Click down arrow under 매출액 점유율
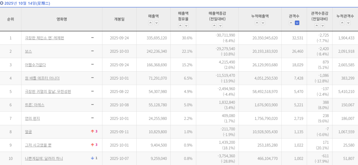The width and height of the screenshot is (358, 165). (x=186, y=26)
